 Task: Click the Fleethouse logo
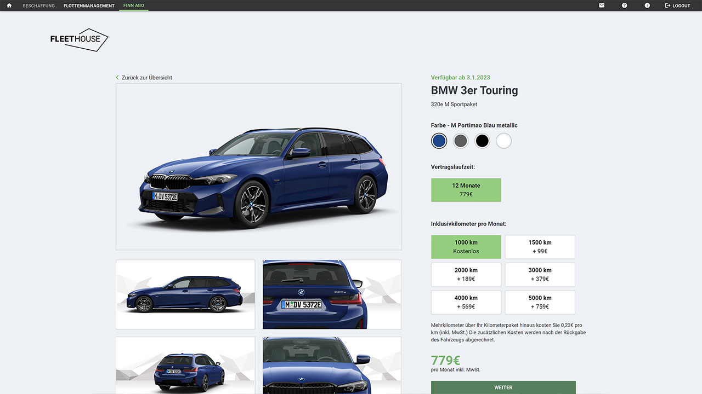click(x=80, y=39)
